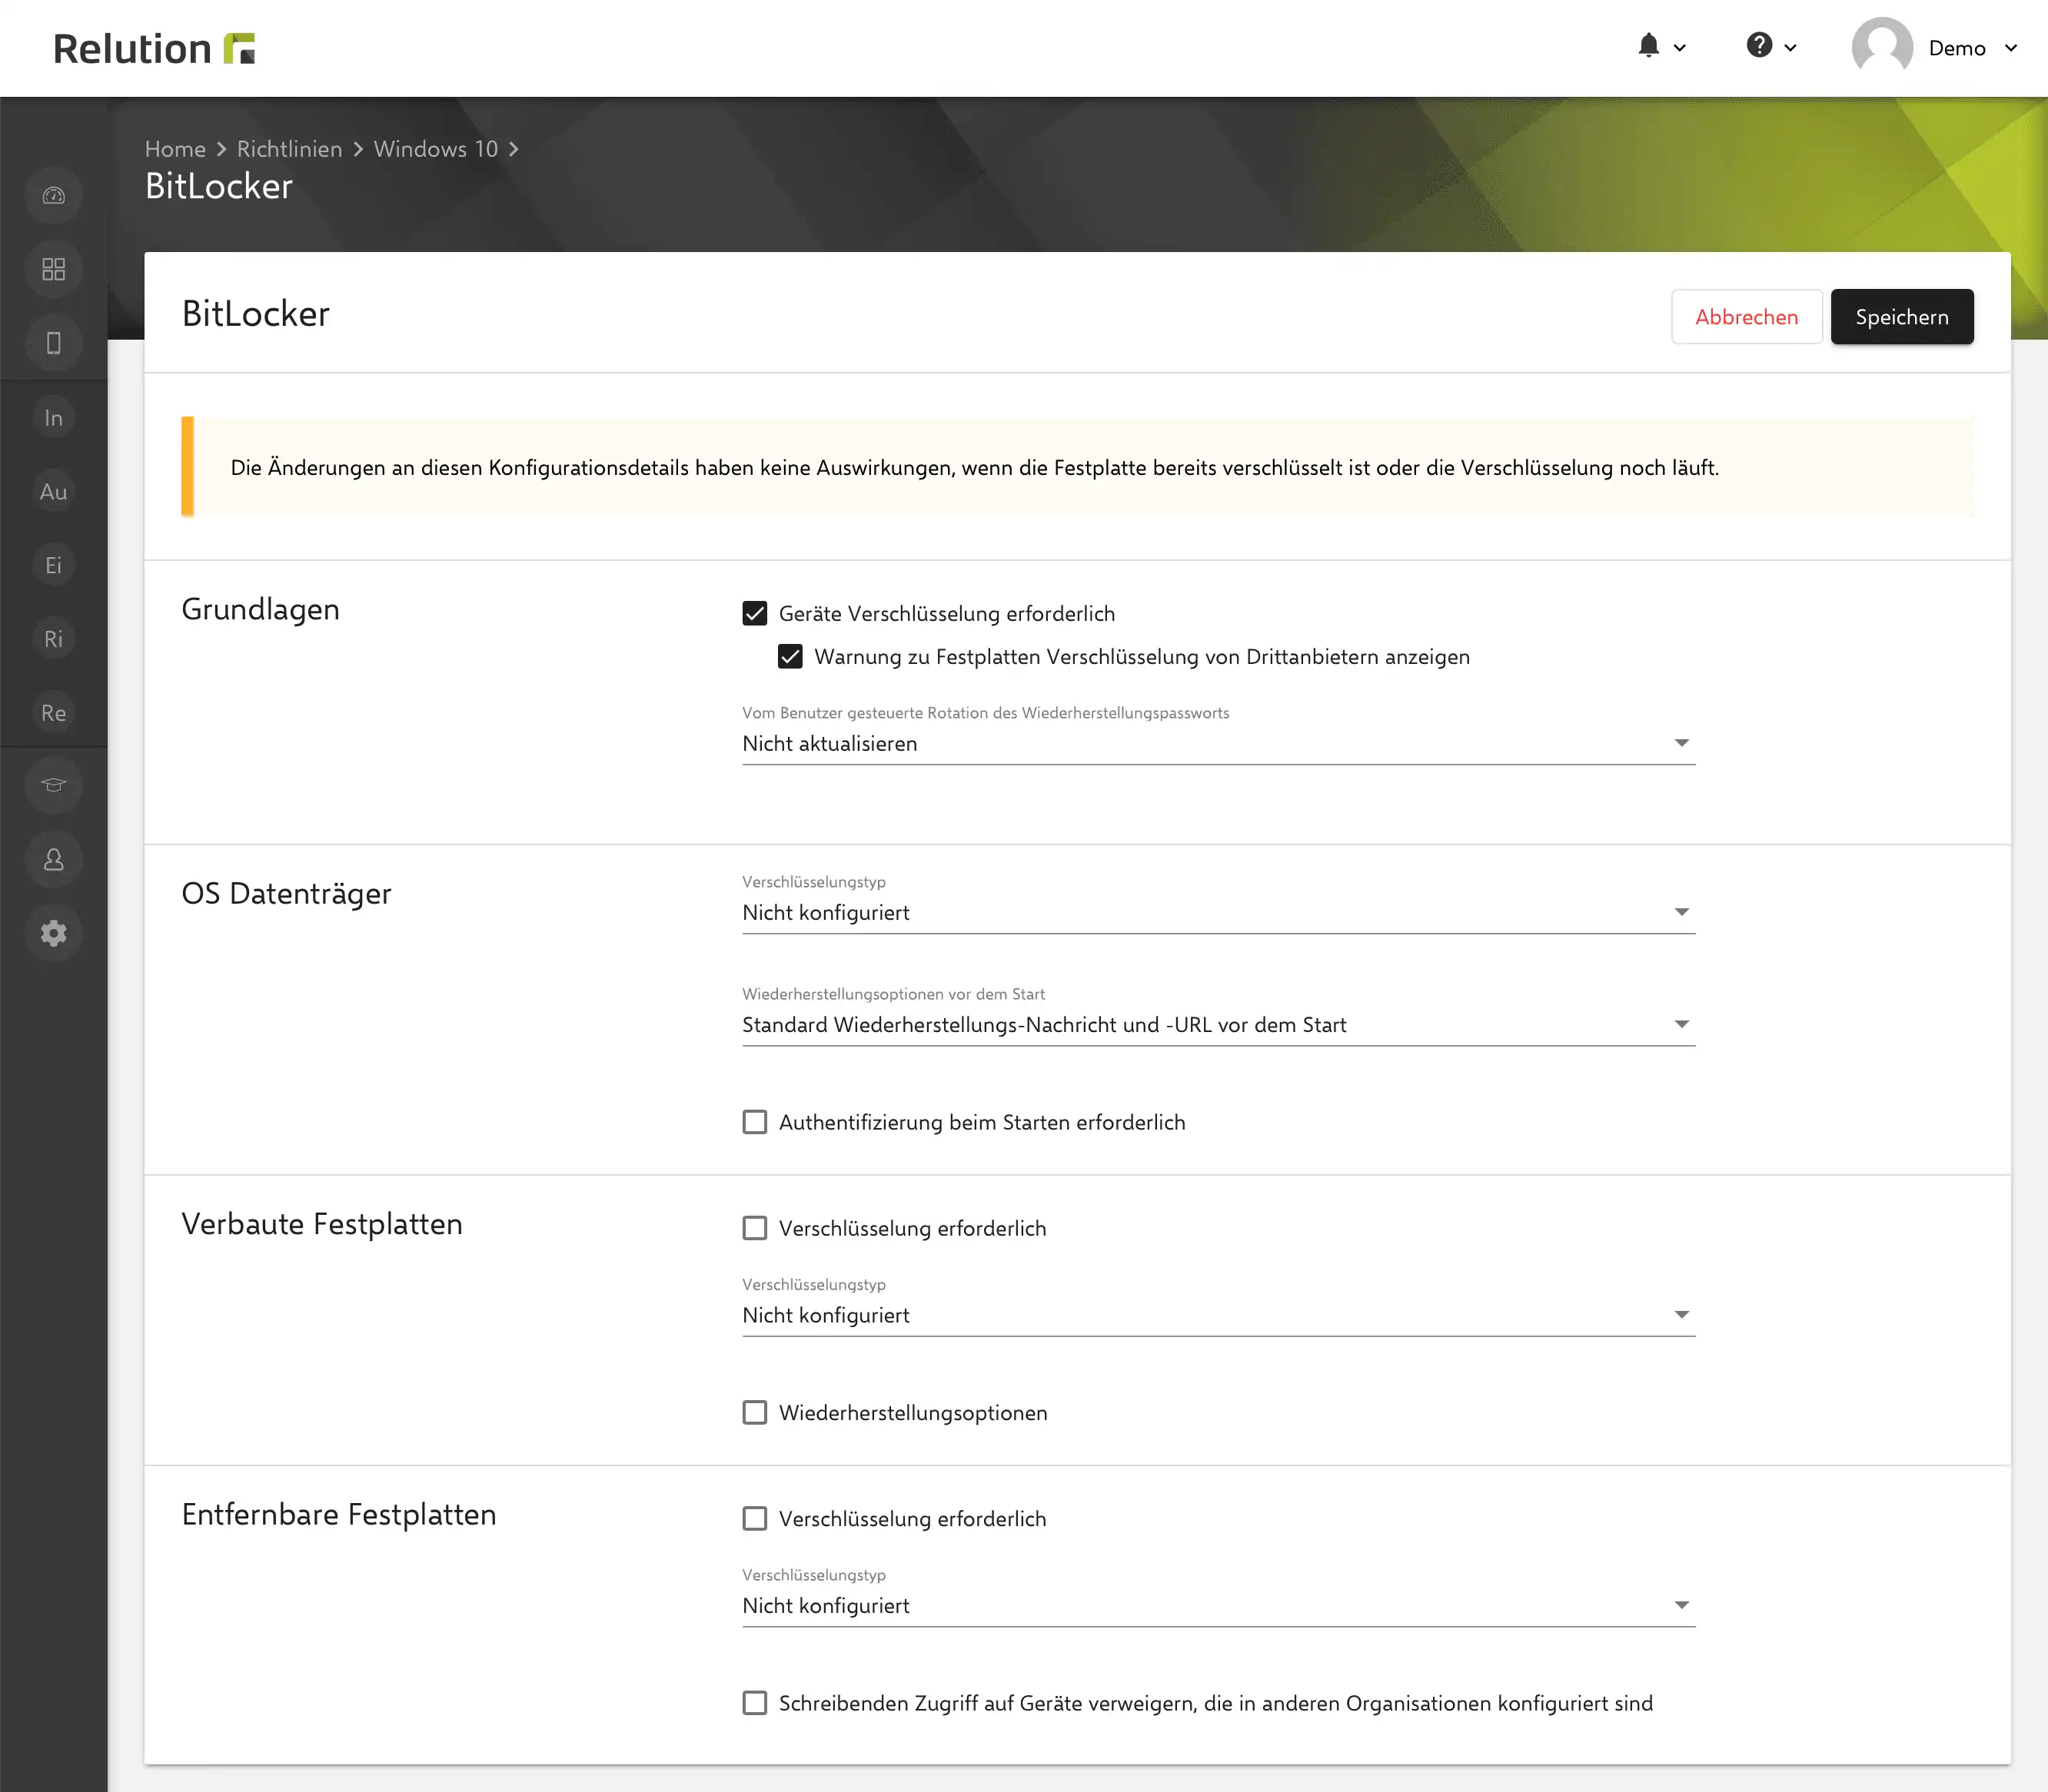
Task: Go to Home breadcrumb
Action: [x=175, y=149]
